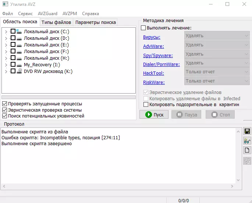
Task: Open the Справка menu
Action: click(90, 14)
